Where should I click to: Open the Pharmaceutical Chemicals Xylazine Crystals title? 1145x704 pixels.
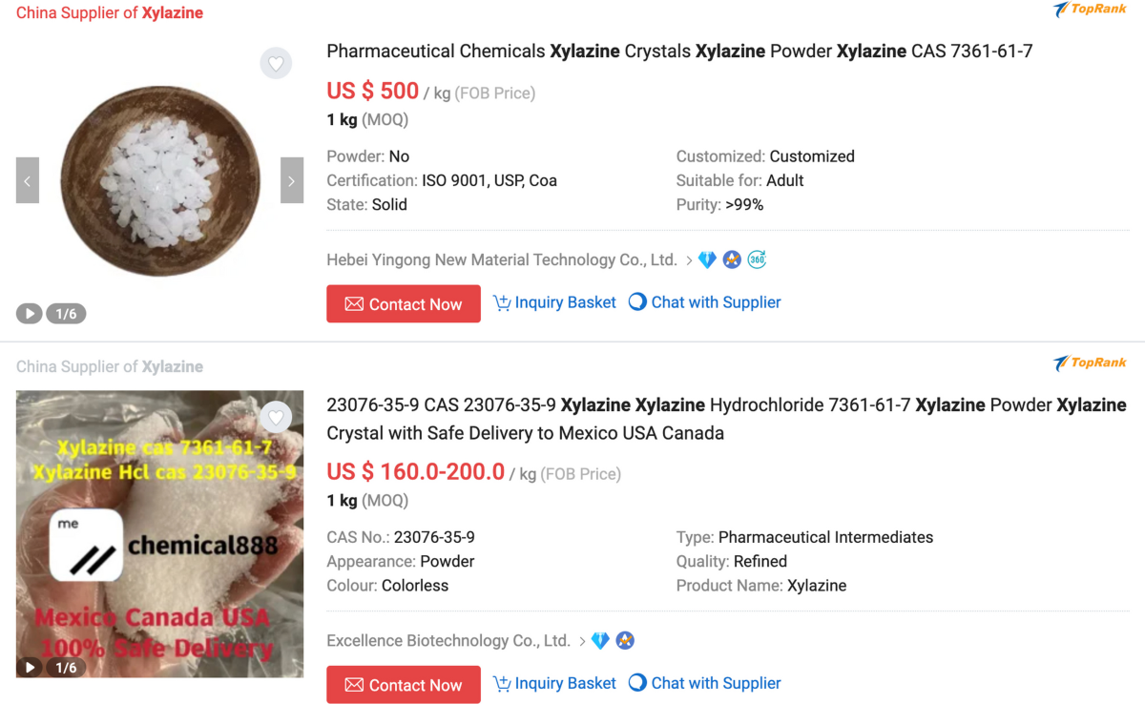(x=679, y=52)
